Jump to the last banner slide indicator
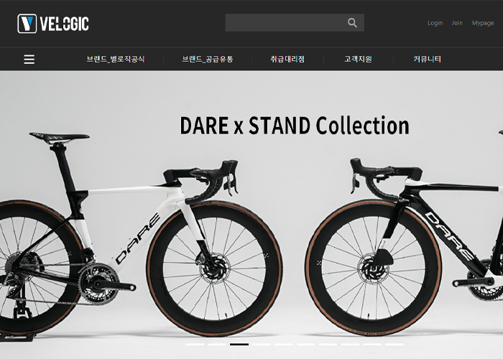The image size is (503, 359). point(394,344)
